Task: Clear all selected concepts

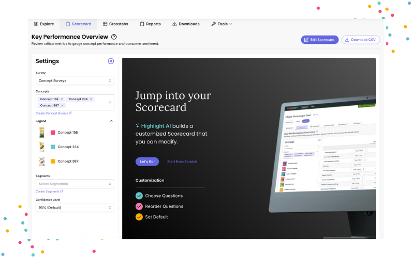Action: pos(110,102)
